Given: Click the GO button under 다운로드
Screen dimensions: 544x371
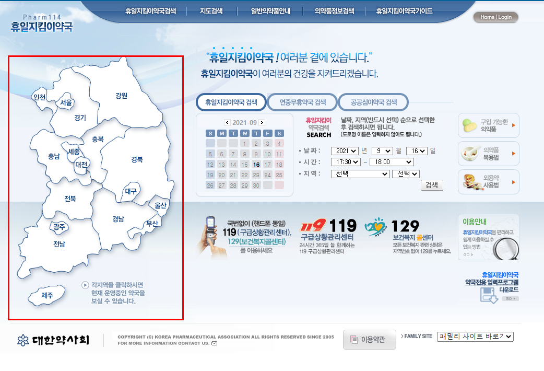Looking at the screenshot, I should point(511,299).
